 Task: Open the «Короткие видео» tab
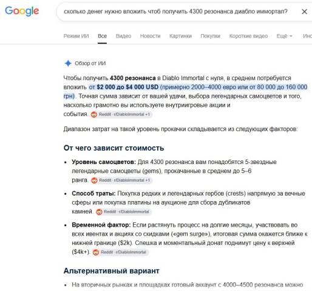click(x=248, y=36)
